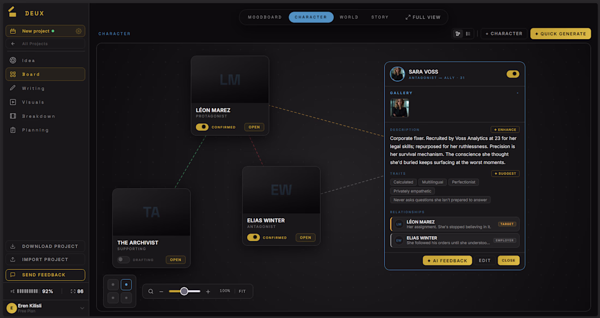The image size is (600, 318).
Task: Click the Enhance description button
Action: pyautogui.click(x=505, y=130)
